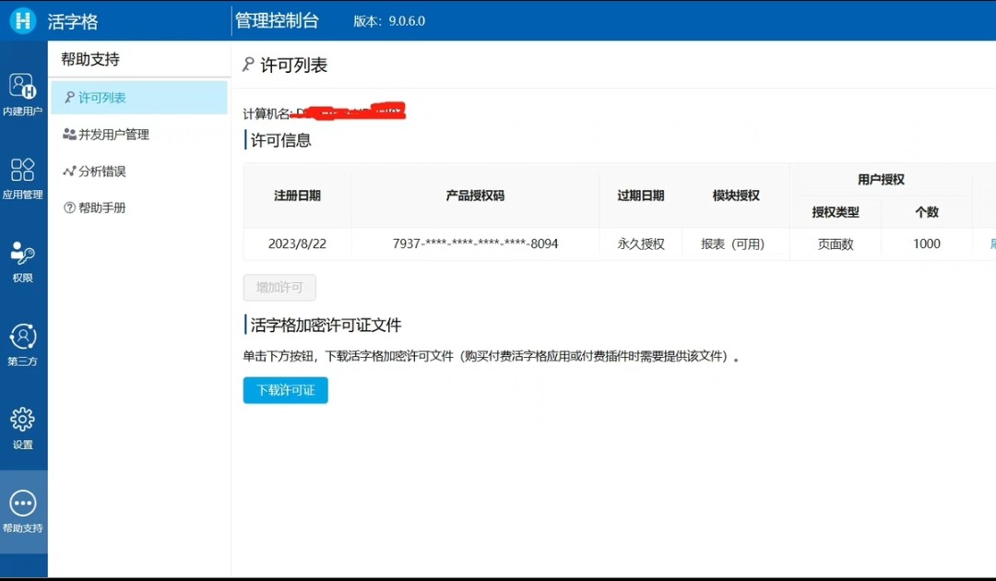Click the 计算机名 label
Screen dimensions: 996x581
click(267, 113)
